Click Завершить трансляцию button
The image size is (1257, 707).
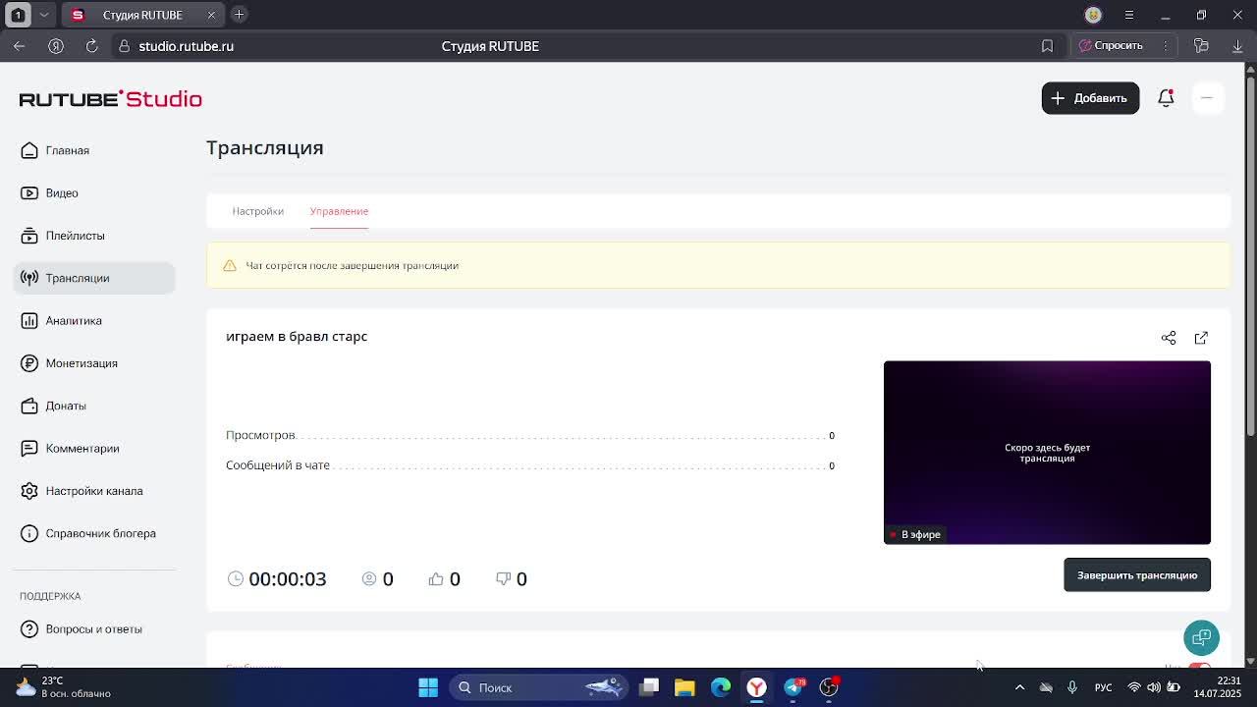tap(1137, 575)
